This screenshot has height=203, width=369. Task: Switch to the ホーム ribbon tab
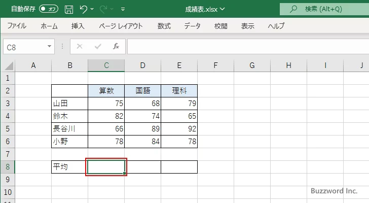pyautogui.click(x=49, y=26)
